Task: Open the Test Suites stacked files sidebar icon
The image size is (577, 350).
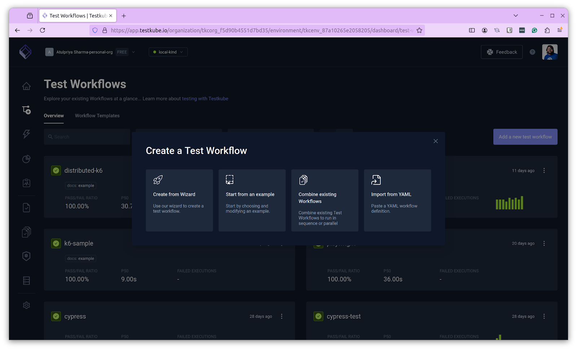Action: click(26, 232)
